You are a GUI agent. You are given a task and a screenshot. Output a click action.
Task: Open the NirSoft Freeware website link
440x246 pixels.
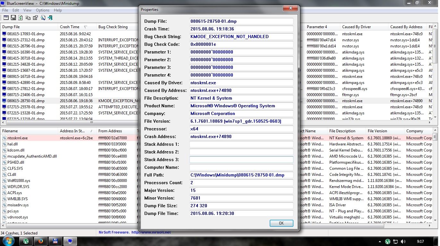(134, 232)
